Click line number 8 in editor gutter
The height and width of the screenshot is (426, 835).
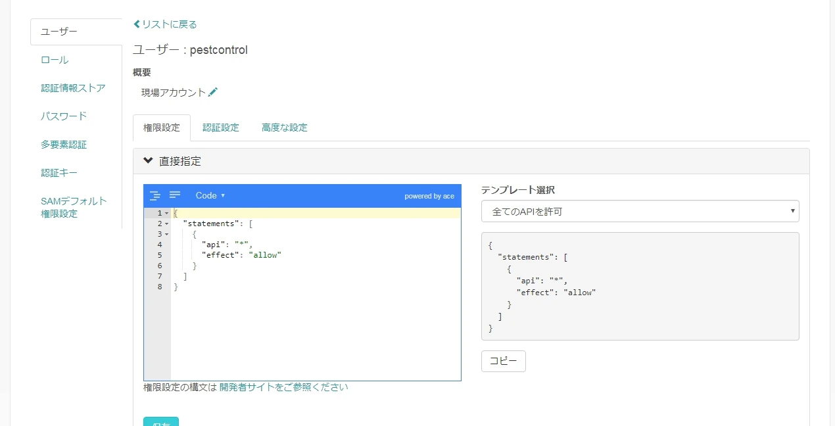tap(160, 287)
